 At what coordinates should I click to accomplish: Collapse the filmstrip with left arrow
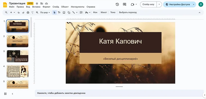coord(12,94)
